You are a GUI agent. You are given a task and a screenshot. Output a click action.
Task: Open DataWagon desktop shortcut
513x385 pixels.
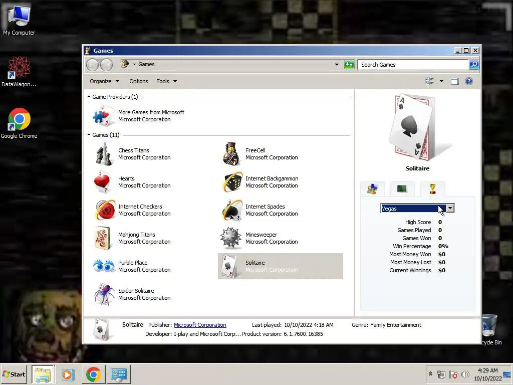(x=19, y=72)
